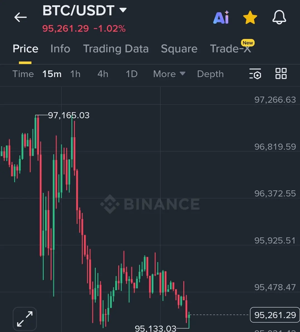300x332 pixels.
Task: Click the 95,261.29 current price label
Action: pyautogui.click(x=275, y=315)
